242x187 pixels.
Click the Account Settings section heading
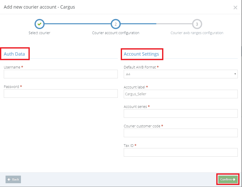141,54
